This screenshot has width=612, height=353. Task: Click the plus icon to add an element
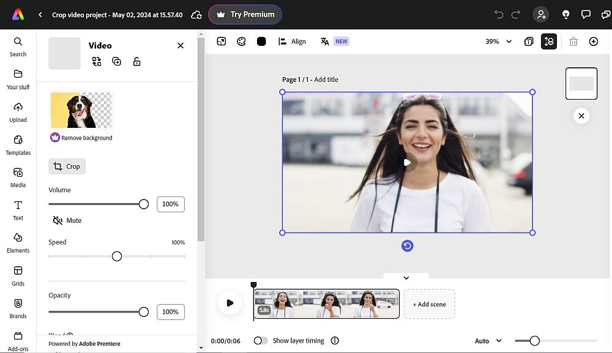click(593, 41)
